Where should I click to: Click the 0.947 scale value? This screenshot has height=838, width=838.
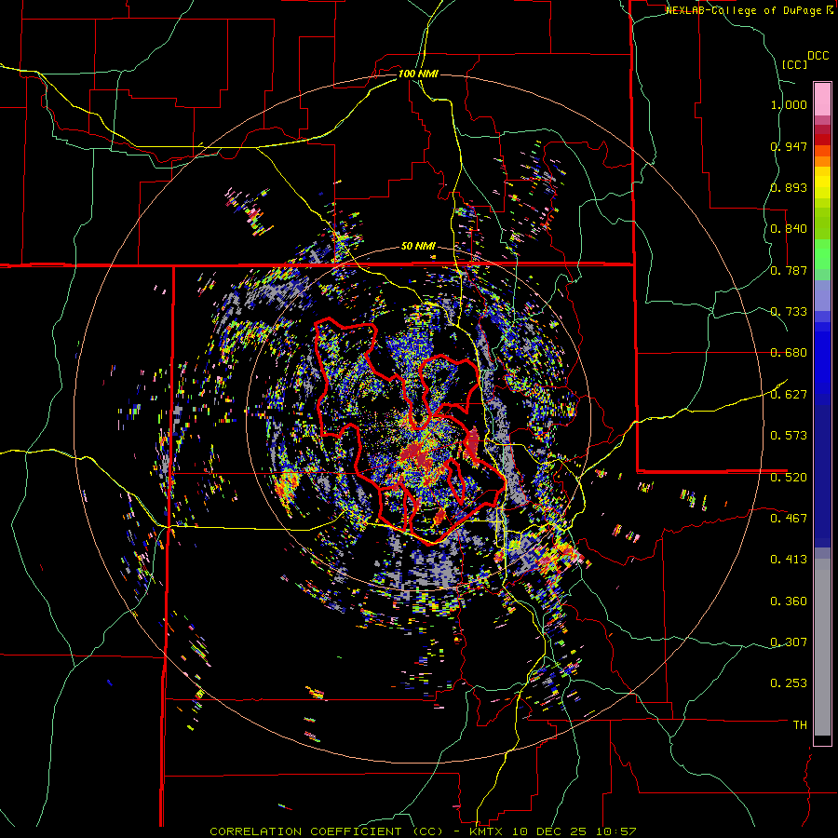(789, 146)
